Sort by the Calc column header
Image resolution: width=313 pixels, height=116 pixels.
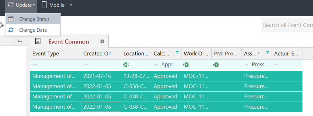[x=166, y=54]
